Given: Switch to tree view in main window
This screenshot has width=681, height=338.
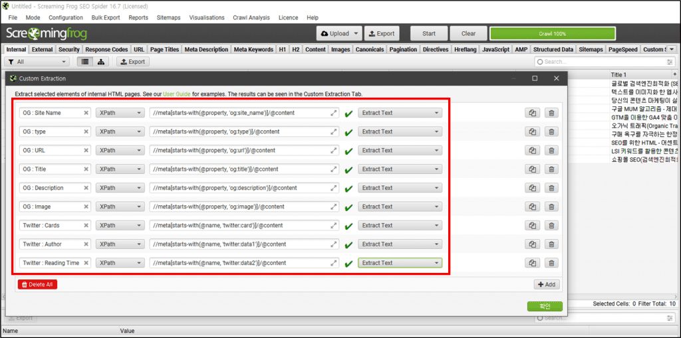Looking at the screenshot, I should (101, 62).
